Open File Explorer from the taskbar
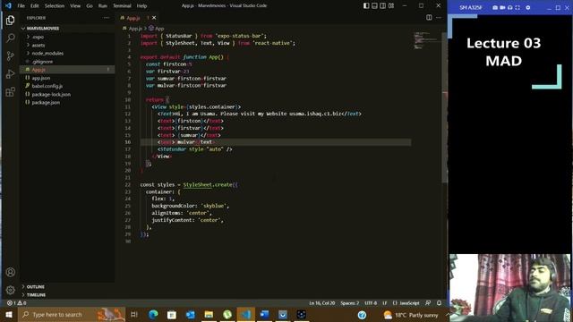This screenshot has height=322, width=573. tap(209, 314)
